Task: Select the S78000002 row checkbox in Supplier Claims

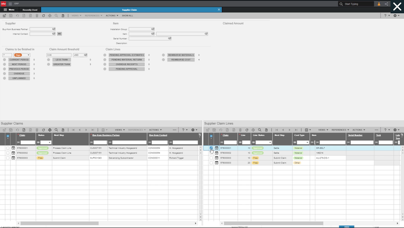Action: click(8, 153)
